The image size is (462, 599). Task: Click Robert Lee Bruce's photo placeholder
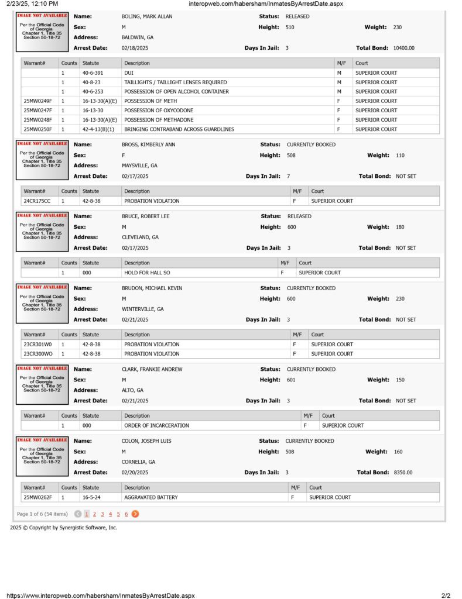pos(42,232)
